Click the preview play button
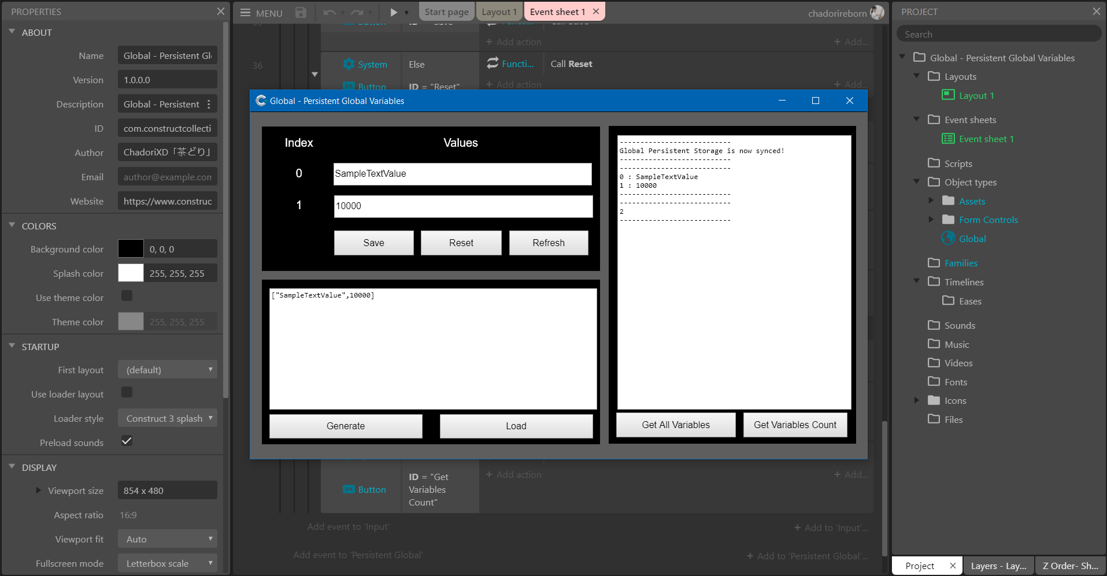 [x=394, y=12]
